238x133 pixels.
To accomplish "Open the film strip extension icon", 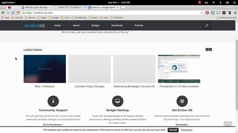I will [224, 13].
